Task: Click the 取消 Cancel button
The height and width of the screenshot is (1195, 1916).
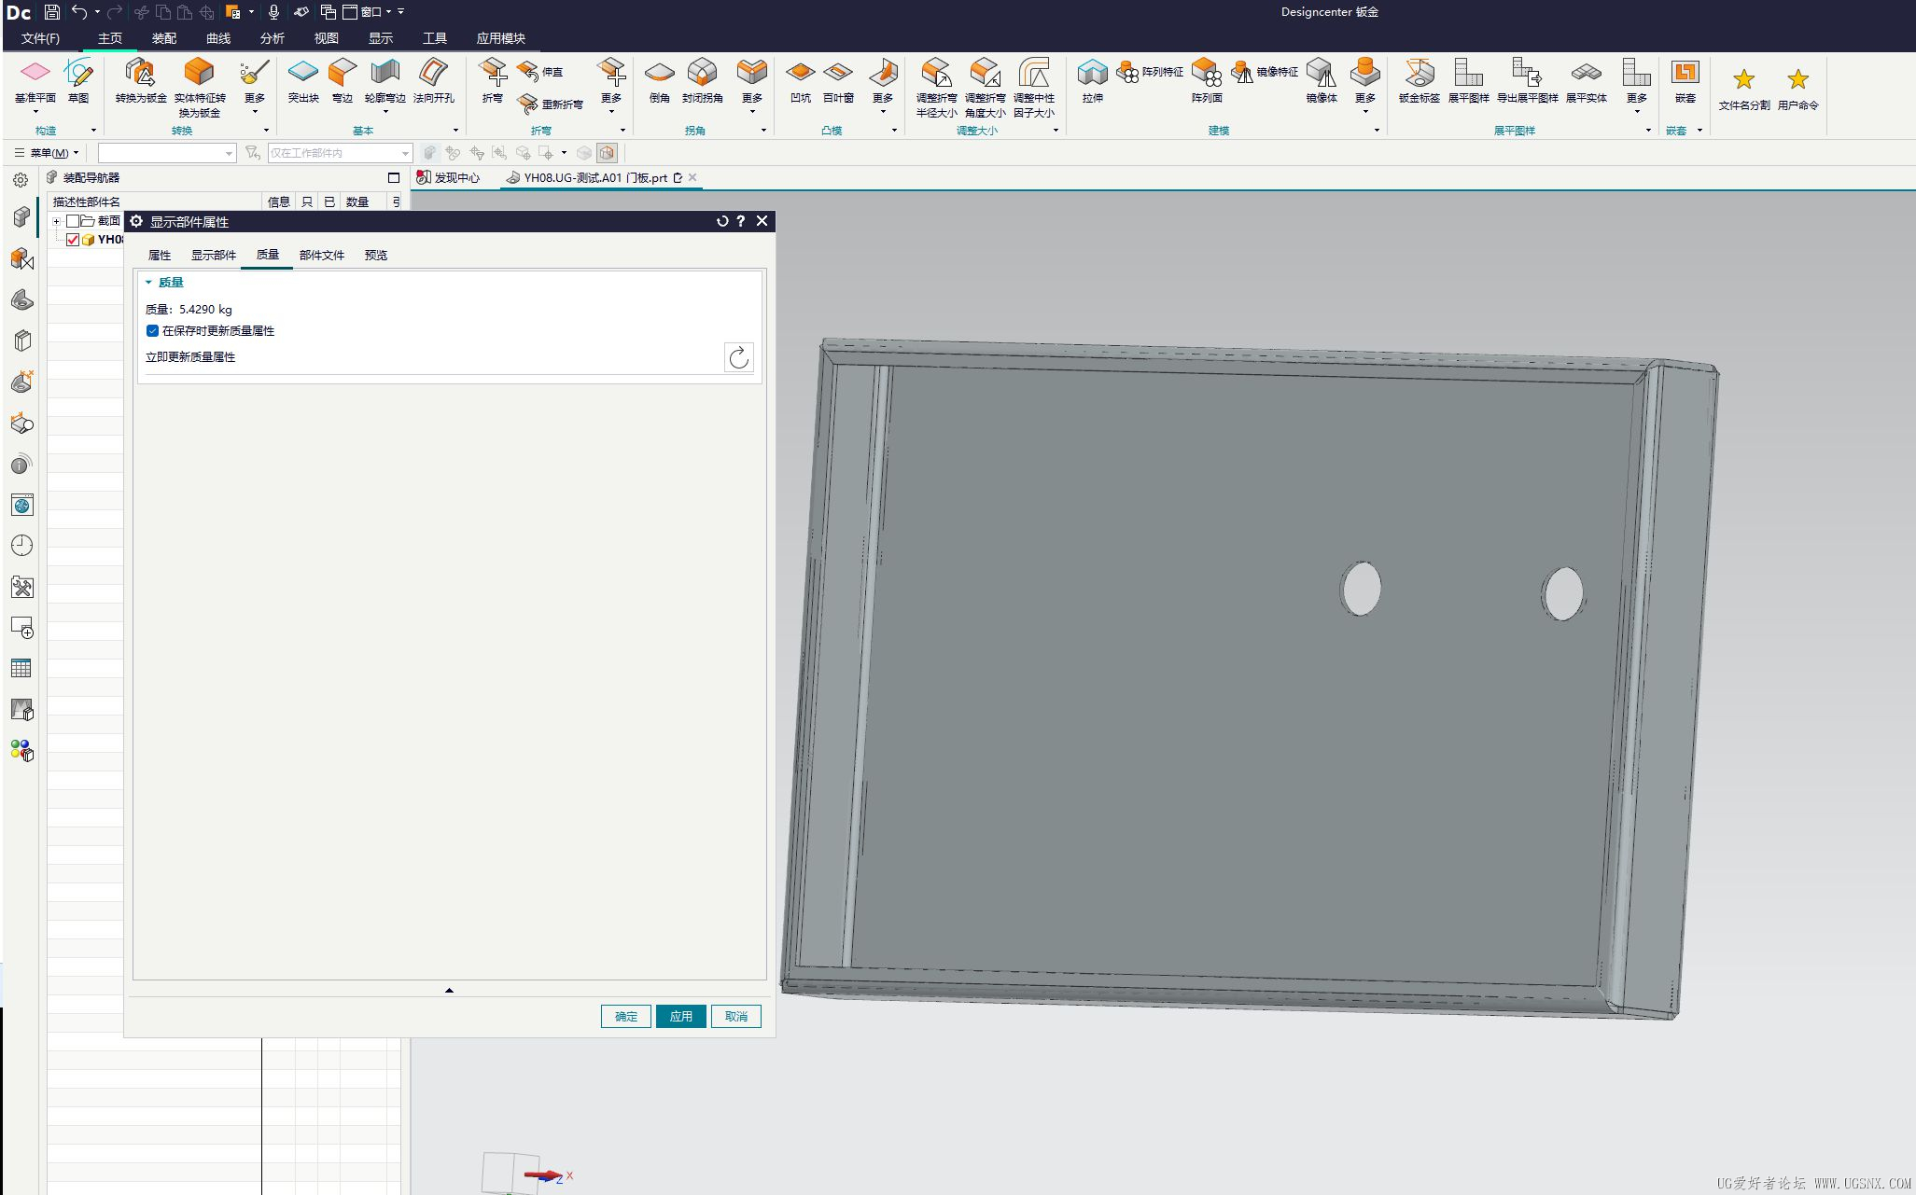Action: pos(736,1016)
